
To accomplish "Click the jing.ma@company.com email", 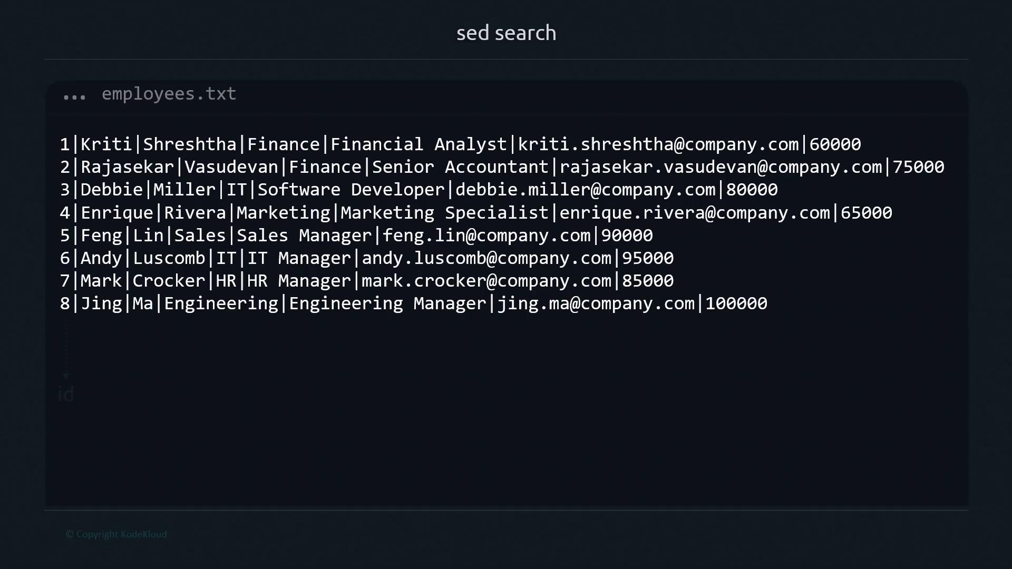I will (x=596, y=303).
